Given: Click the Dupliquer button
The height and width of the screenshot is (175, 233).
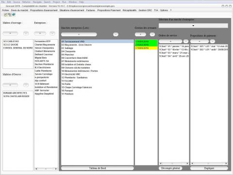Looking at the screenshot, I should (x=209, y=168).
